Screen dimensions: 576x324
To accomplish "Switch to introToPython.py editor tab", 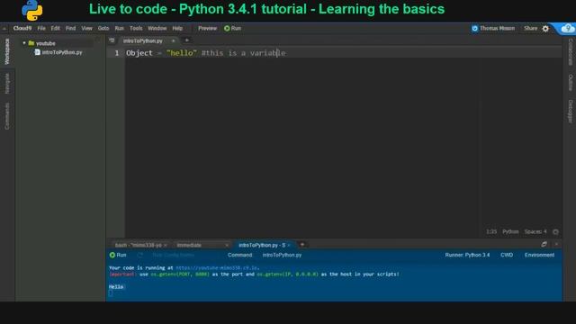I will pyautogui.click(x=143, y=40).
